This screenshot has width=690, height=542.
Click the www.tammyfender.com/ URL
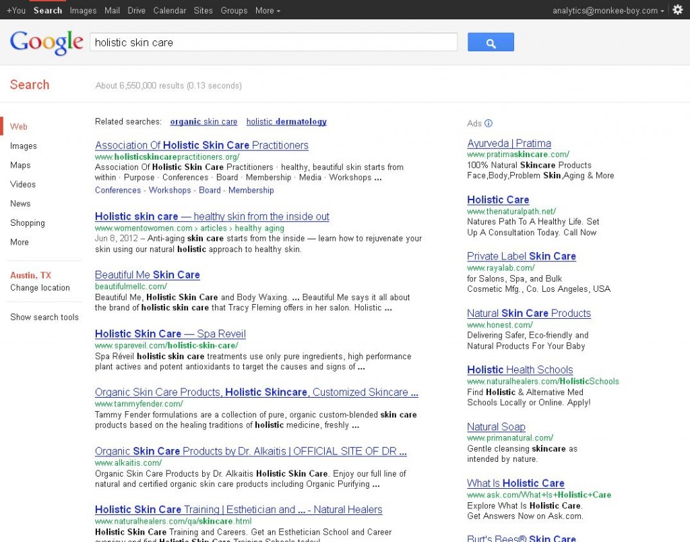(139, 404)
